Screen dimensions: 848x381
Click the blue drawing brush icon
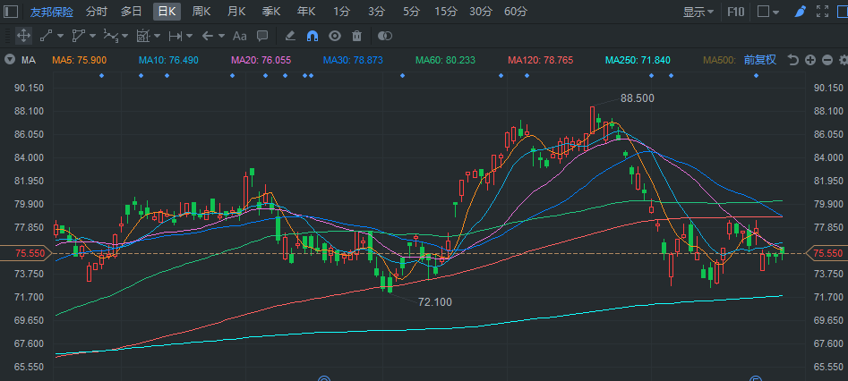point(801,12)
